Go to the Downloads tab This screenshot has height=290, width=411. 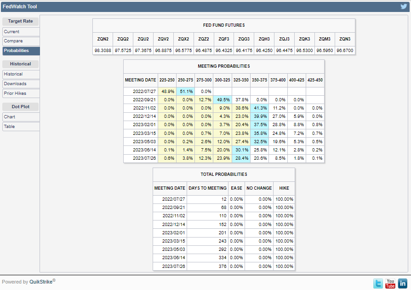[x=21, y=84]
